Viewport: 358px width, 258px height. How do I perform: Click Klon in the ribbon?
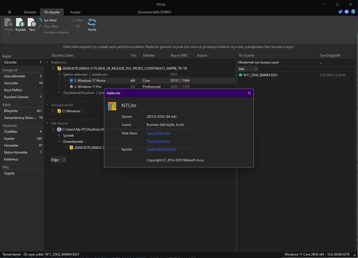click(x=77, y=20)
